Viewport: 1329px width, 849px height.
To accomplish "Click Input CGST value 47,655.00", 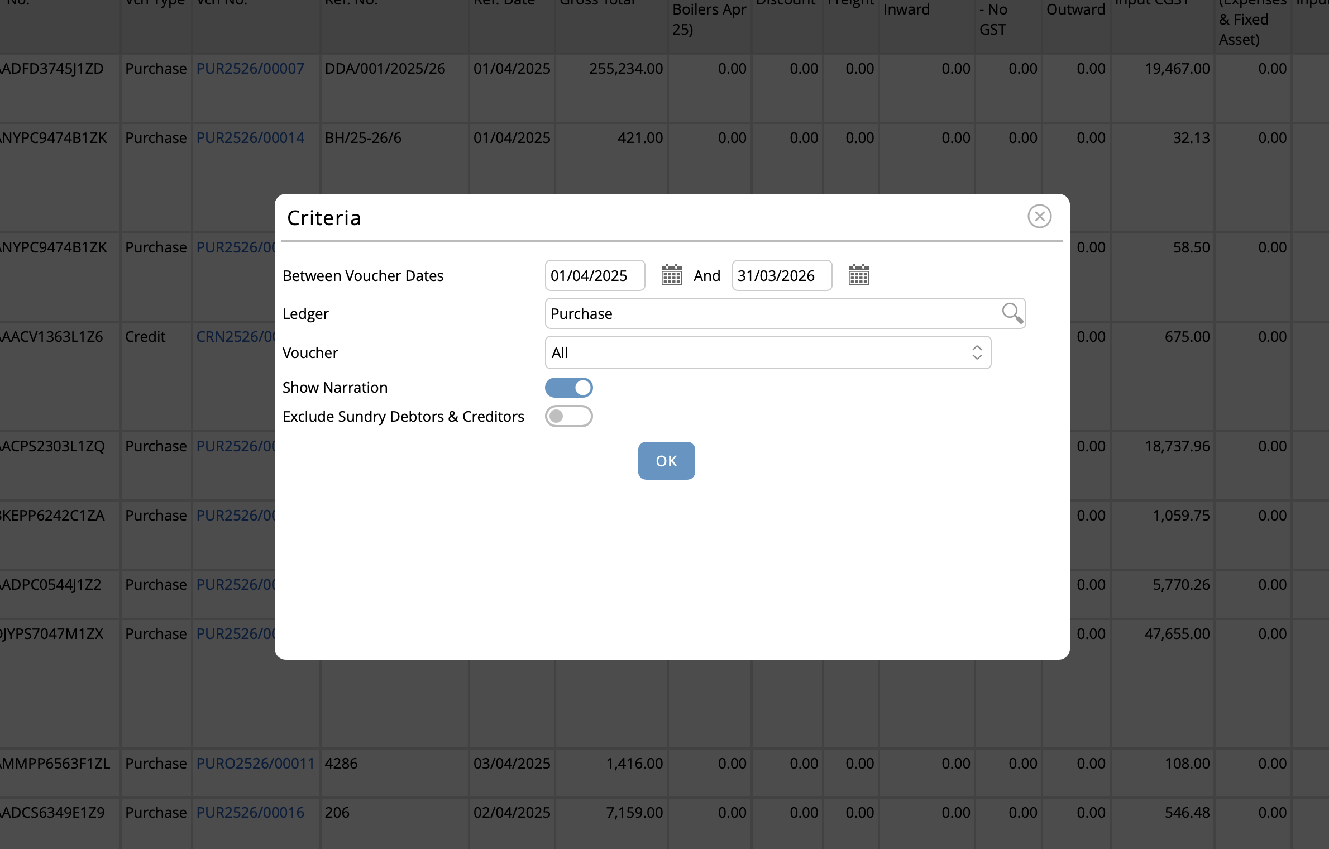I will 1177,634.
